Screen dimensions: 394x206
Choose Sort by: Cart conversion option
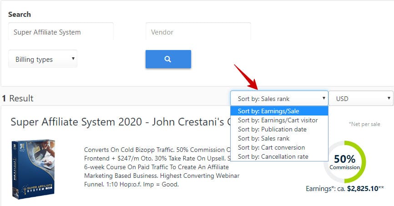tap(279, 147)
